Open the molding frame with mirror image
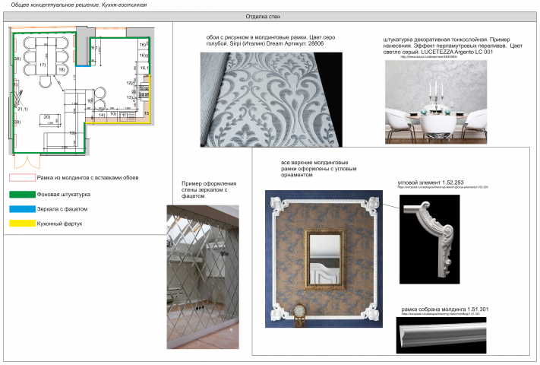 [x=324, y=259]
